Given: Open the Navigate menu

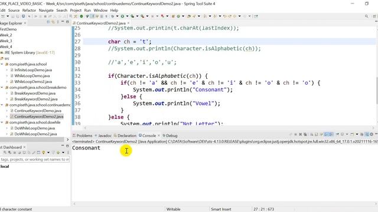Looking at the screenshot, I should click(46, 11).
